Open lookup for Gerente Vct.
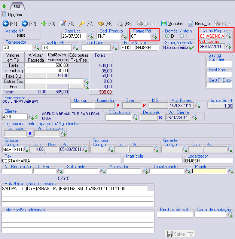The image size is (235, 239). 230,149
